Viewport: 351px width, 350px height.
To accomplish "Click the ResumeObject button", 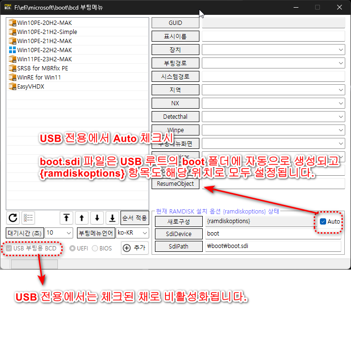I will [175, 184].
